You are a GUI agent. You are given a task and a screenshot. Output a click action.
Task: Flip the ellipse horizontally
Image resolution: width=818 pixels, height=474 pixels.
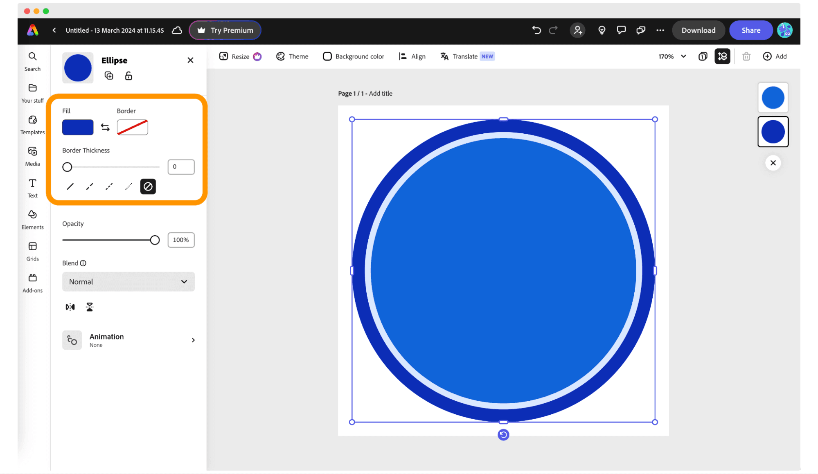[70, 307]
